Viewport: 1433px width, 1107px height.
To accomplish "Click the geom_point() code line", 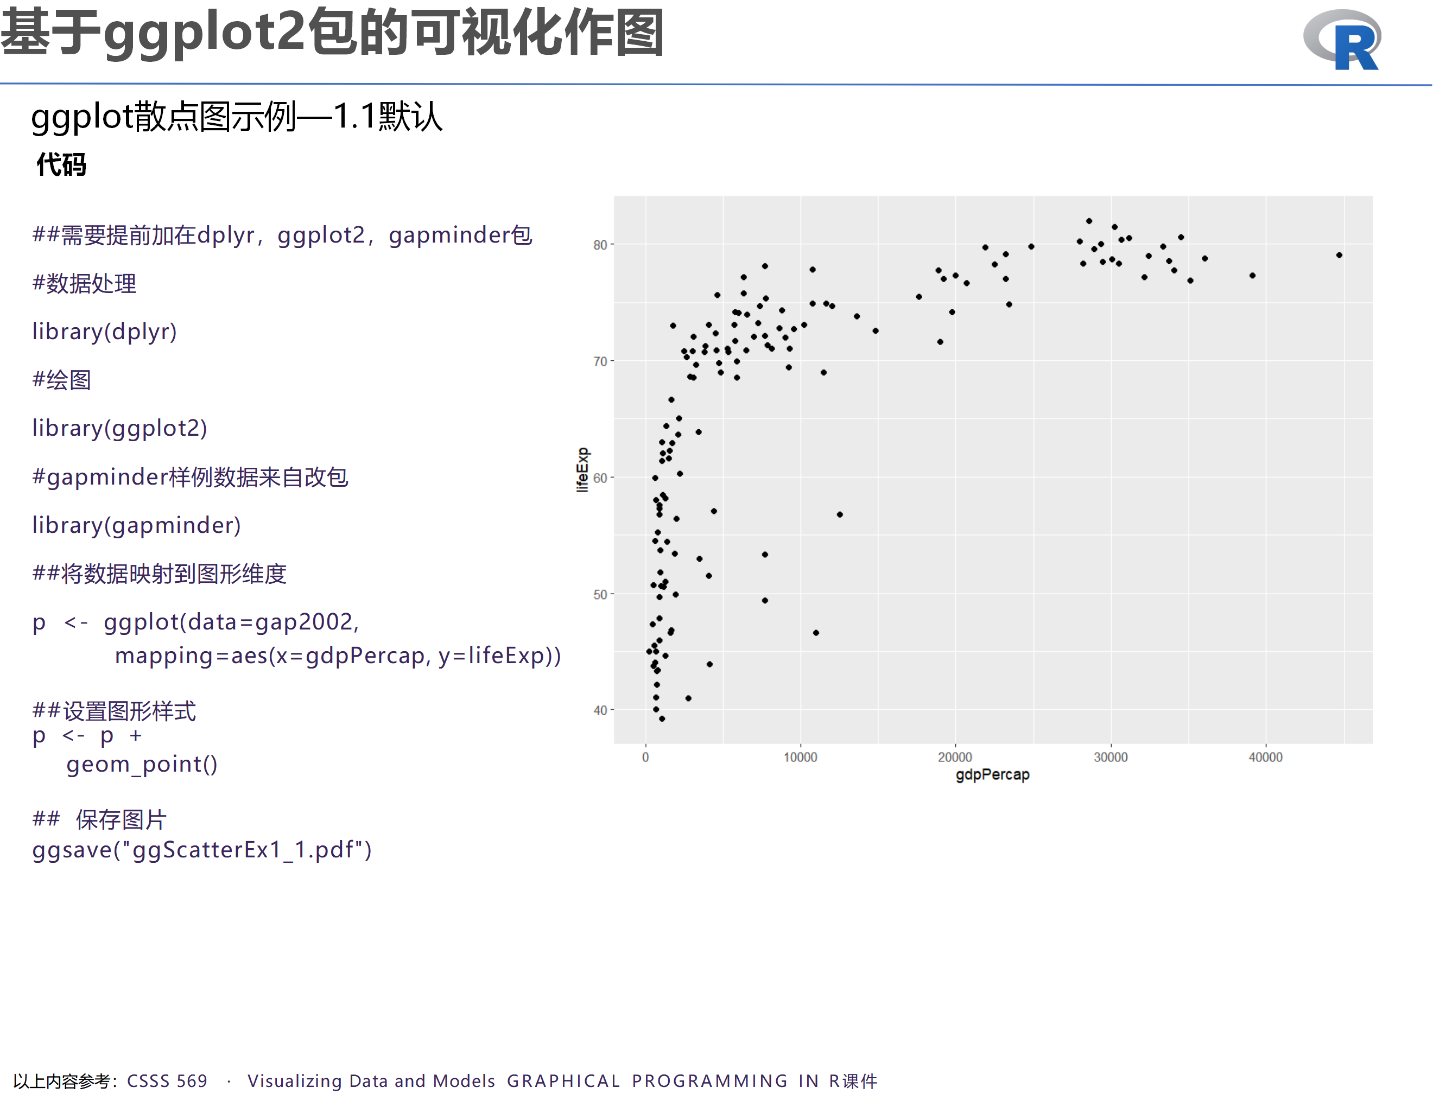I will click(142, 764).
